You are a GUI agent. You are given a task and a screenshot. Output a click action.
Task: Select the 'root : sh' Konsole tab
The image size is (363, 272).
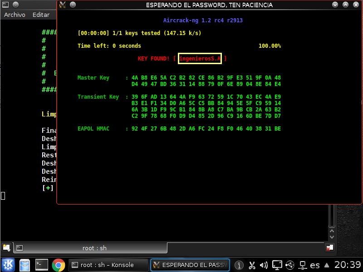click(x=90, y=248)
